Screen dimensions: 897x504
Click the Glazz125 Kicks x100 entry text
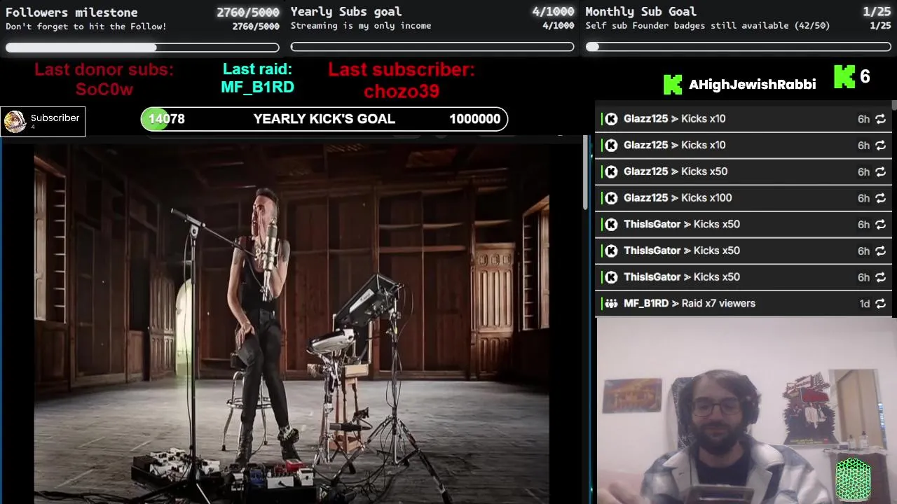678,198
